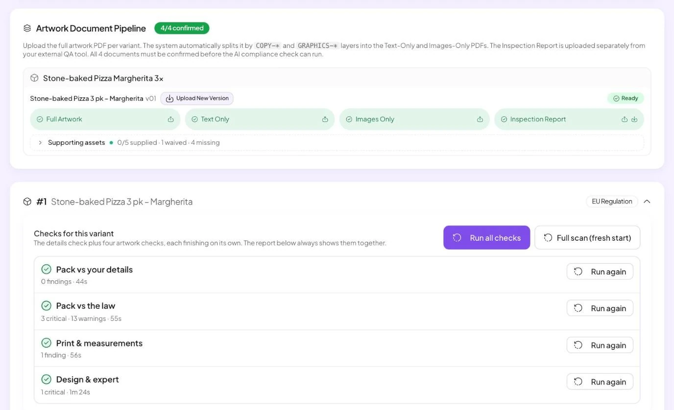Click the green check next to Print & measurements
The height and width of the screenshot is (410, 674).
[x=47, y=342]
